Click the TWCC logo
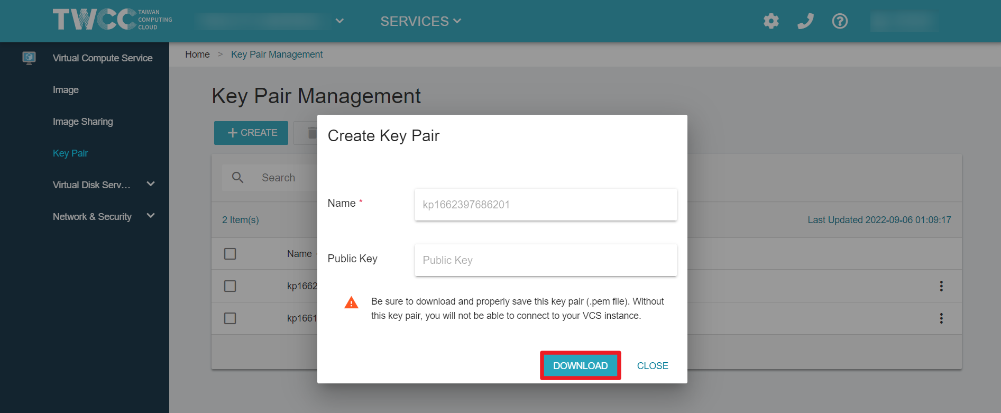The image size is (1001, 413). point(113,20)
